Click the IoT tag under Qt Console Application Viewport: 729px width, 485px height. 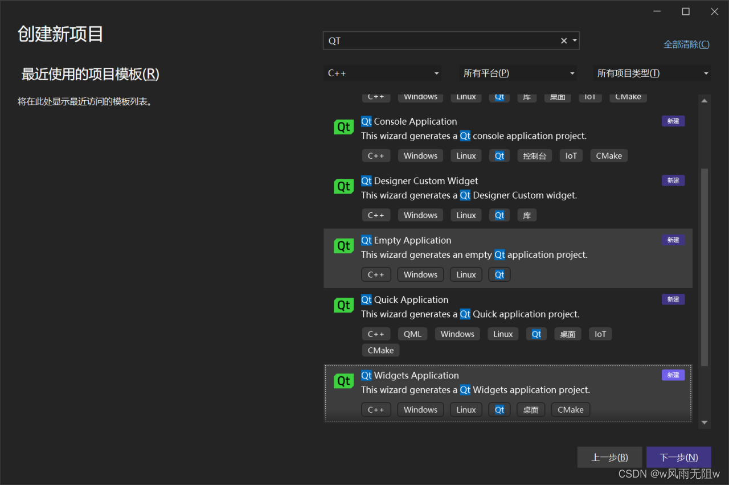pyautogui.click(x=571, y=156)
